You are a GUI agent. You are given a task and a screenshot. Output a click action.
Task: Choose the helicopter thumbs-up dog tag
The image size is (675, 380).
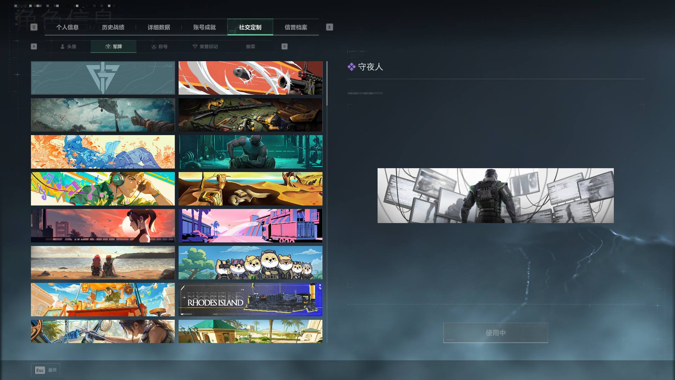pyautogui.click(x=103, y=115)
